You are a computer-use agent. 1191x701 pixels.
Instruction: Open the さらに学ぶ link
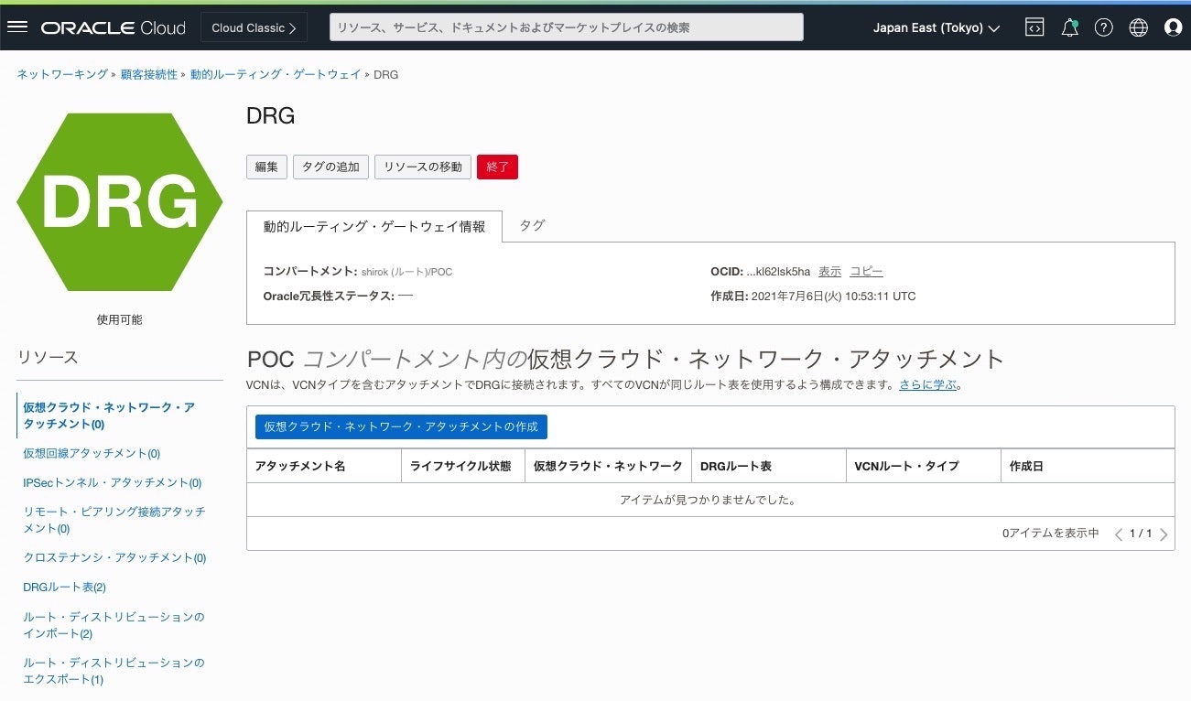pyautogui.click(x=926, y=385)
